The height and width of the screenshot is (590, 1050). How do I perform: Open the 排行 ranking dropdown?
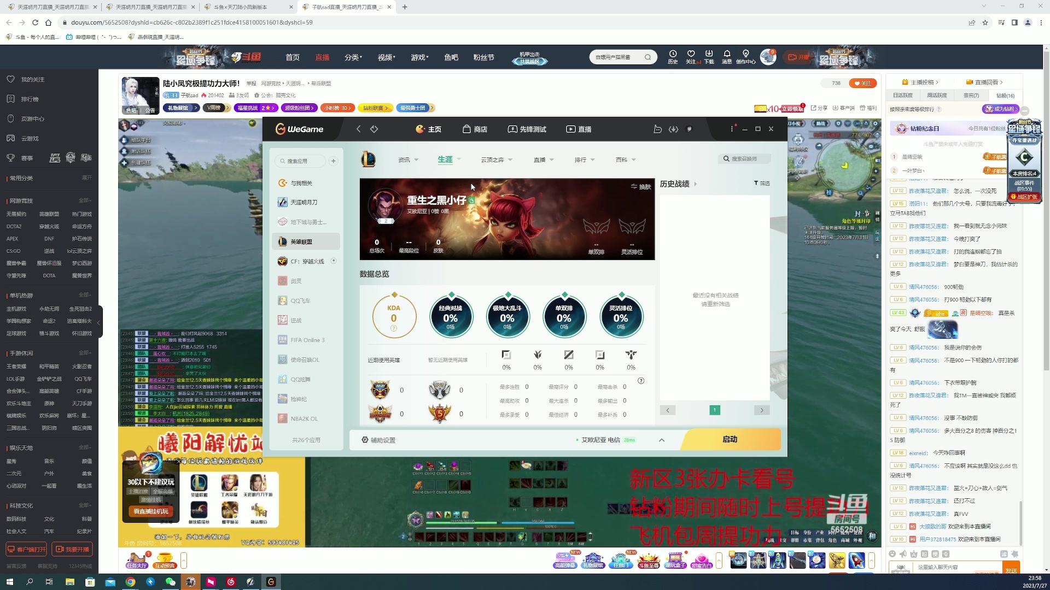tap(585, 160)
